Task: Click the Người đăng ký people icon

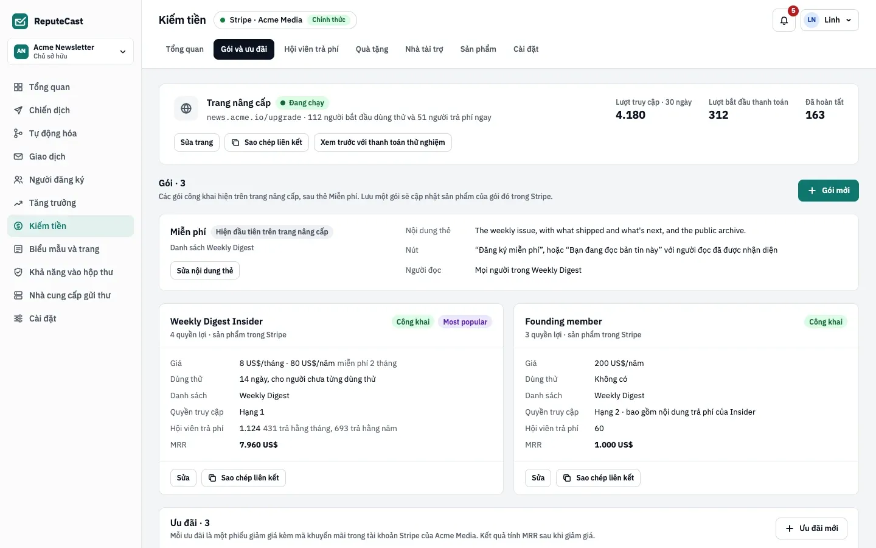Action: coord(18,180)
